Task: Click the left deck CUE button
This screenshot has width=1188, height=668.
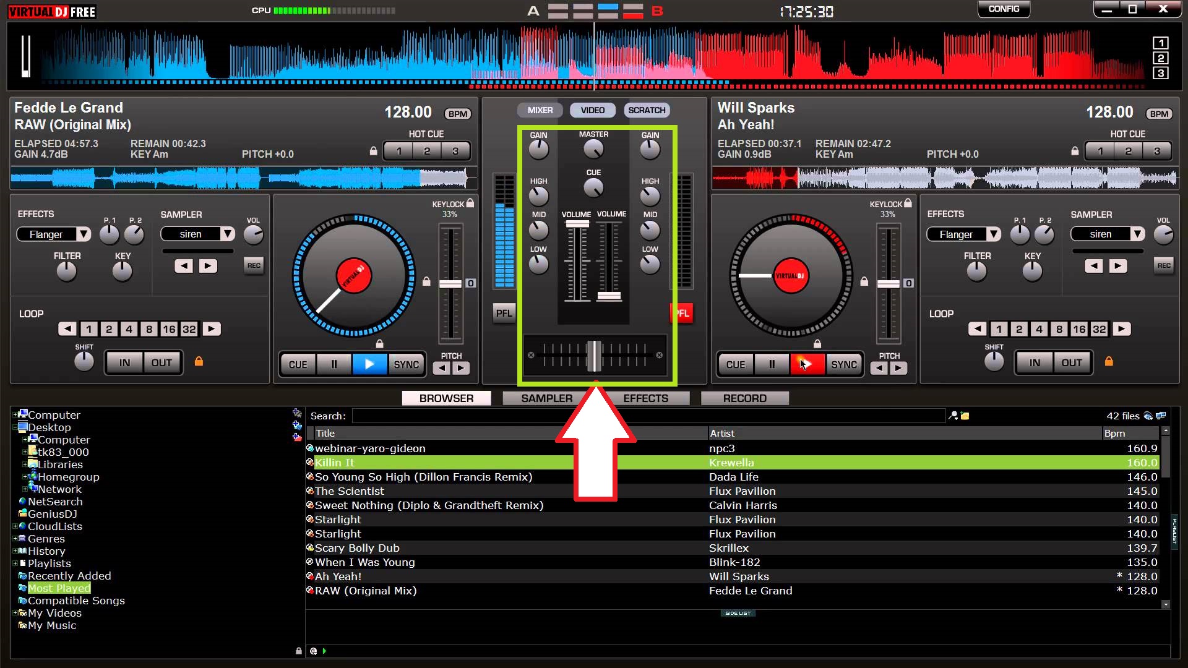Action: (298, 364)
